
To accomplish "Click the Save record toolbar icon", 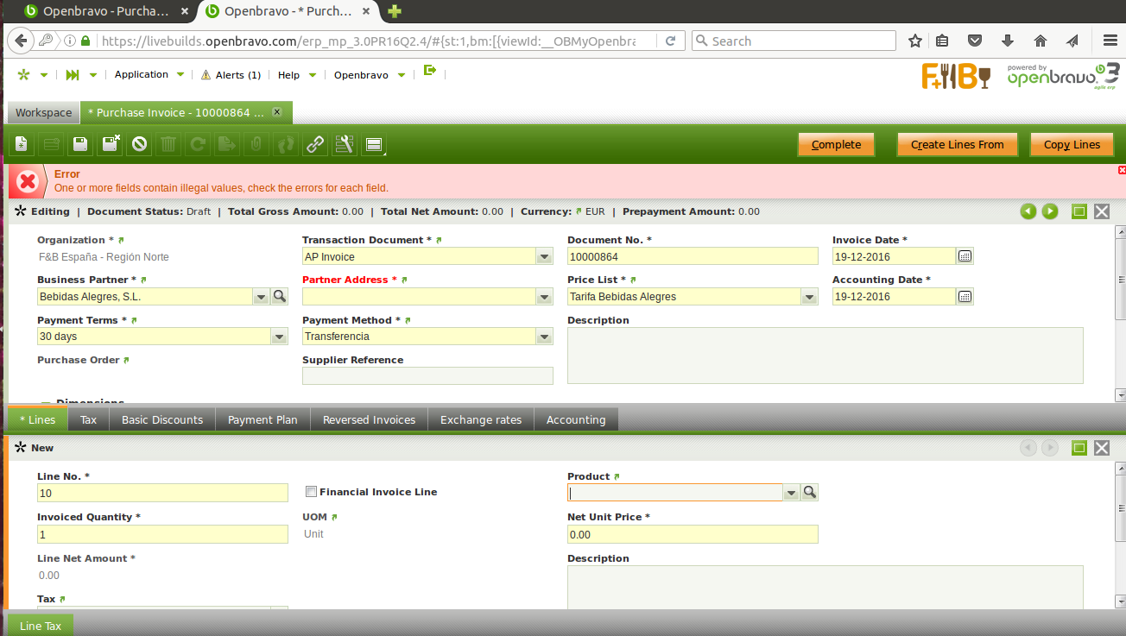I will pyautogui.click(x=80, y=145).
